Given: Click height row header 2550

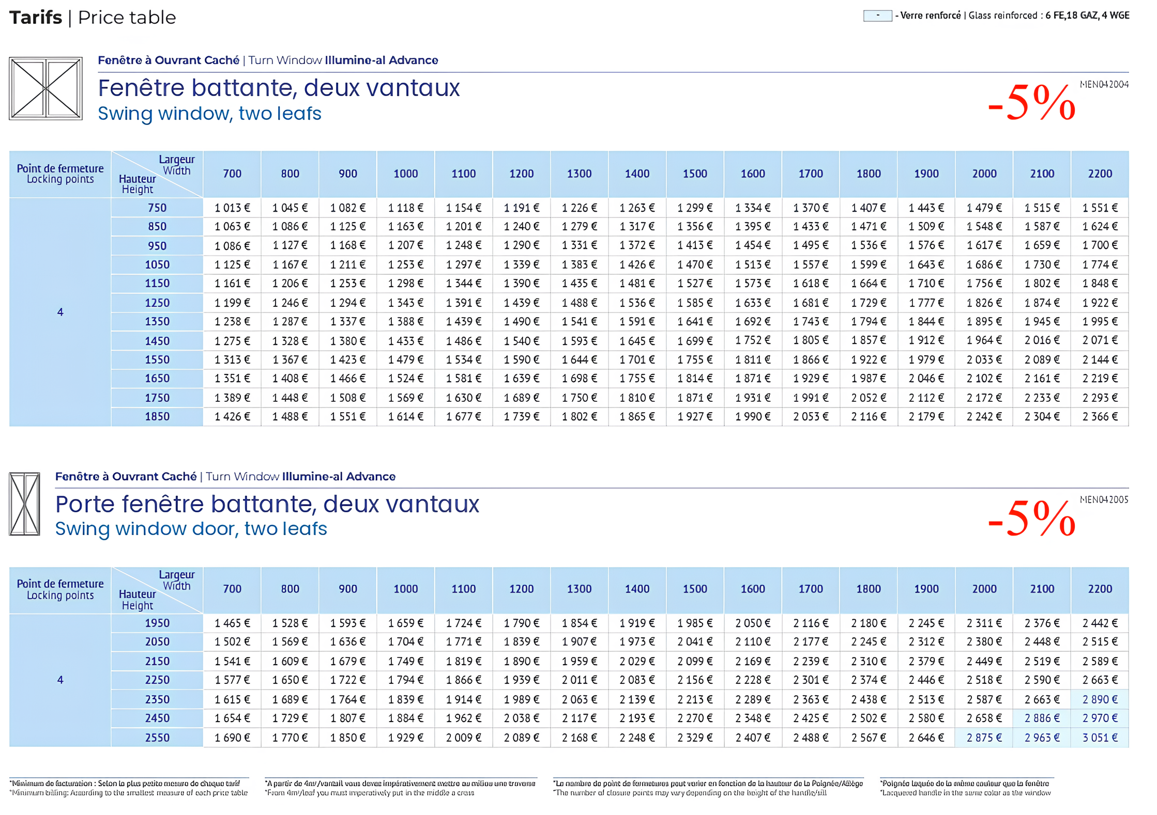Looking at the screenshot, I should (x=157, y=738).
